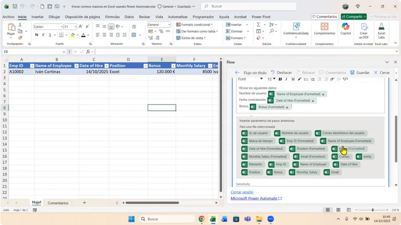Viewport: 401px width, 225px height.
Task: Toggle Negrita bold in the Fuente group
Action: point(36,35)
